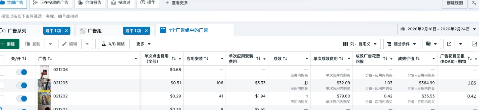Sort by 广告花费回报 (ROAS) column
Viewport: 479px width, 110px height.
[470, 58]
